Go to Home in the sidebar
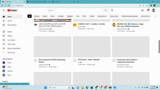The image size is (160, 90). click(12, 17)
